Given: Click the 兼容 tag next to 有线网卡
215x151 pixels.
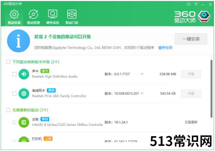Looking at the screenshot, I should click(51, 90).
